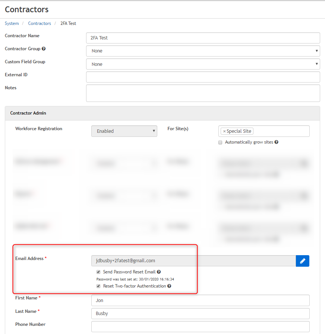
Task: Focus the Phone Number input
Action: pyautogui.click(x=200, y=326)
